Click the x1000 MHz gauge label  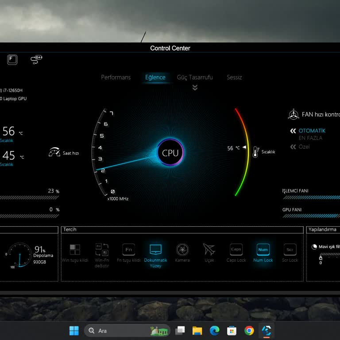click(x=118, y=199)
